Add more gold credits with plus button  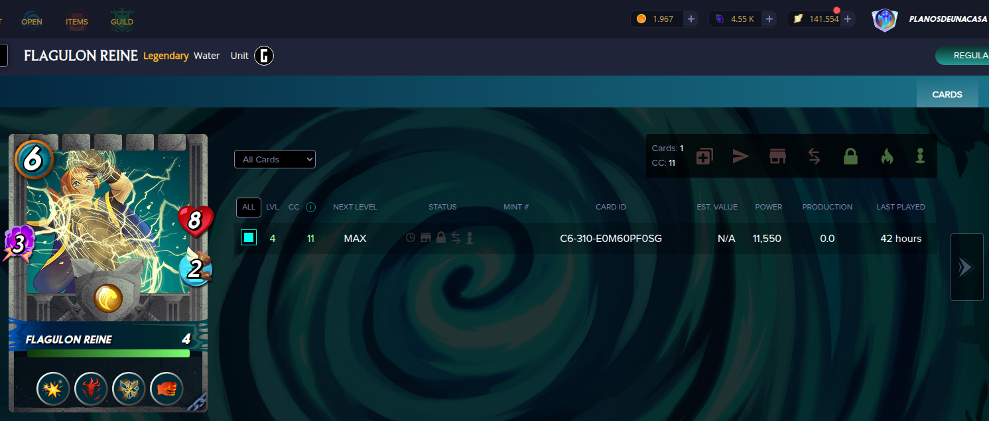click(691, 19)
